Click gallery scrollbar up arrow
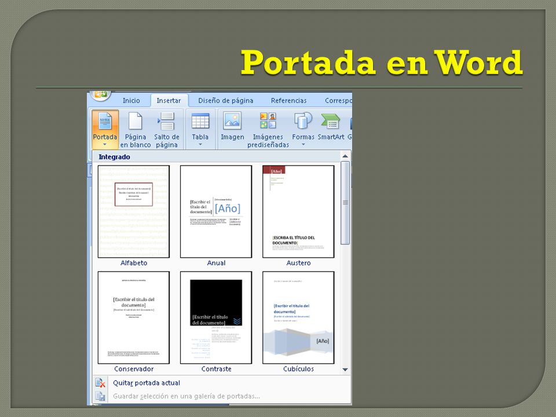Screen dimensions: 556x417 [345, 156]
